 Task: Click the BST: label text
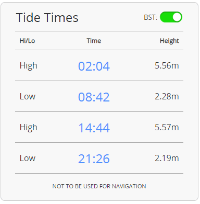pyautogui.click(x=151, y=17)
